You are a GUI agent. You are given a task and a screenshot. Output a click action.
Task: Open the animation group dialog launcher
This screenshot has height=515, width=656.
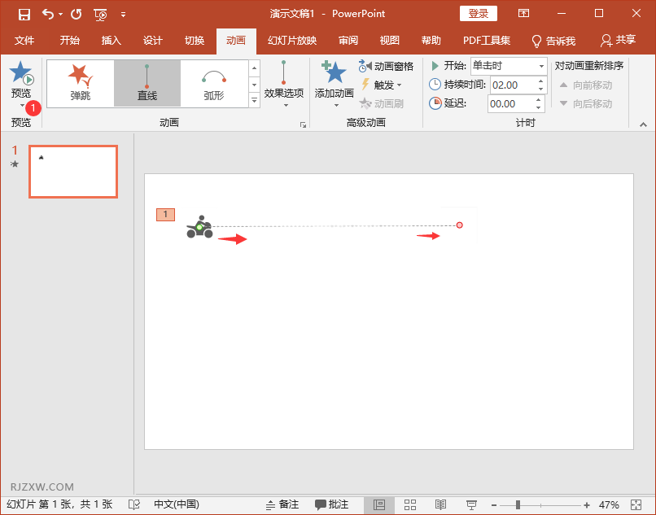pos(303,124)
